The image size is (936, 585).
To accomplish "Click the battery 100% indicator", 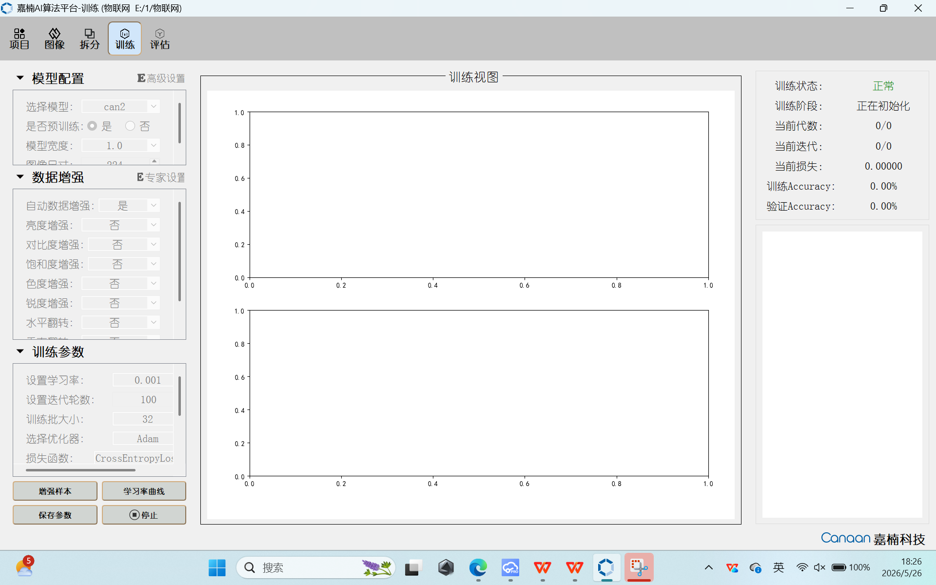I will (851, 567).
